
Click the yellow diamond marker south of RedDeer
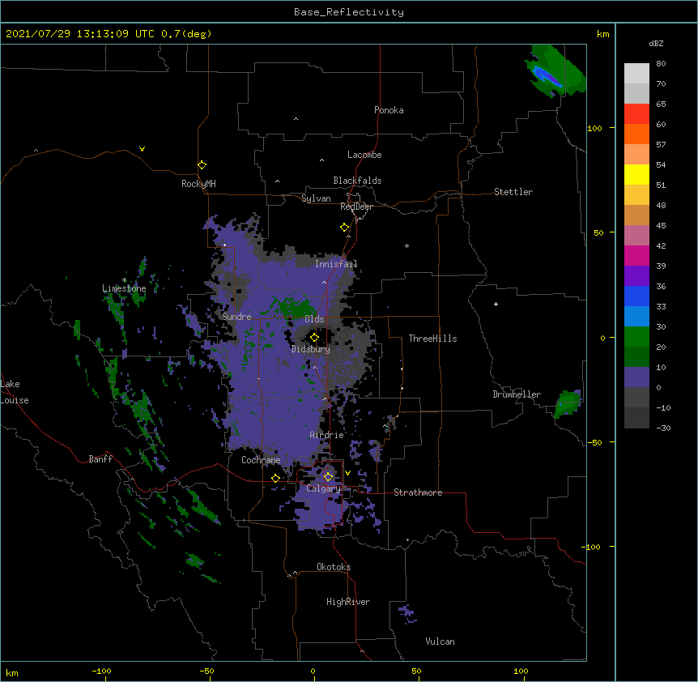344,228
